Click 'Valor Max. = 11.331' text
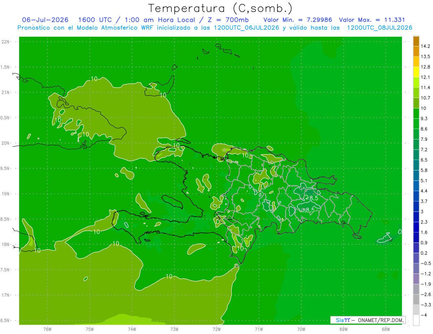Screen dimensions: 433x334 pos(372,20)
